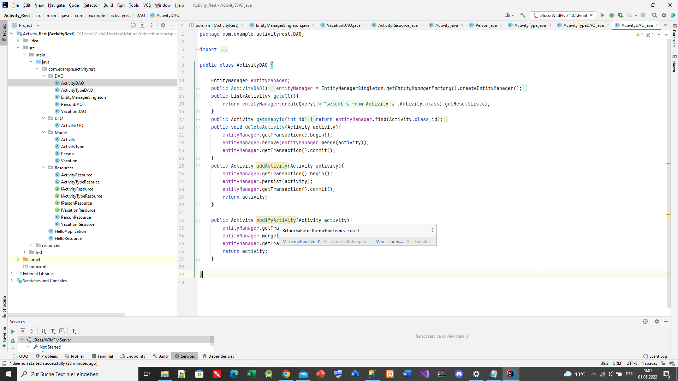Open the Refactor menu
Image resolution: width=678 pixels, height=381 pixels.
91,5
